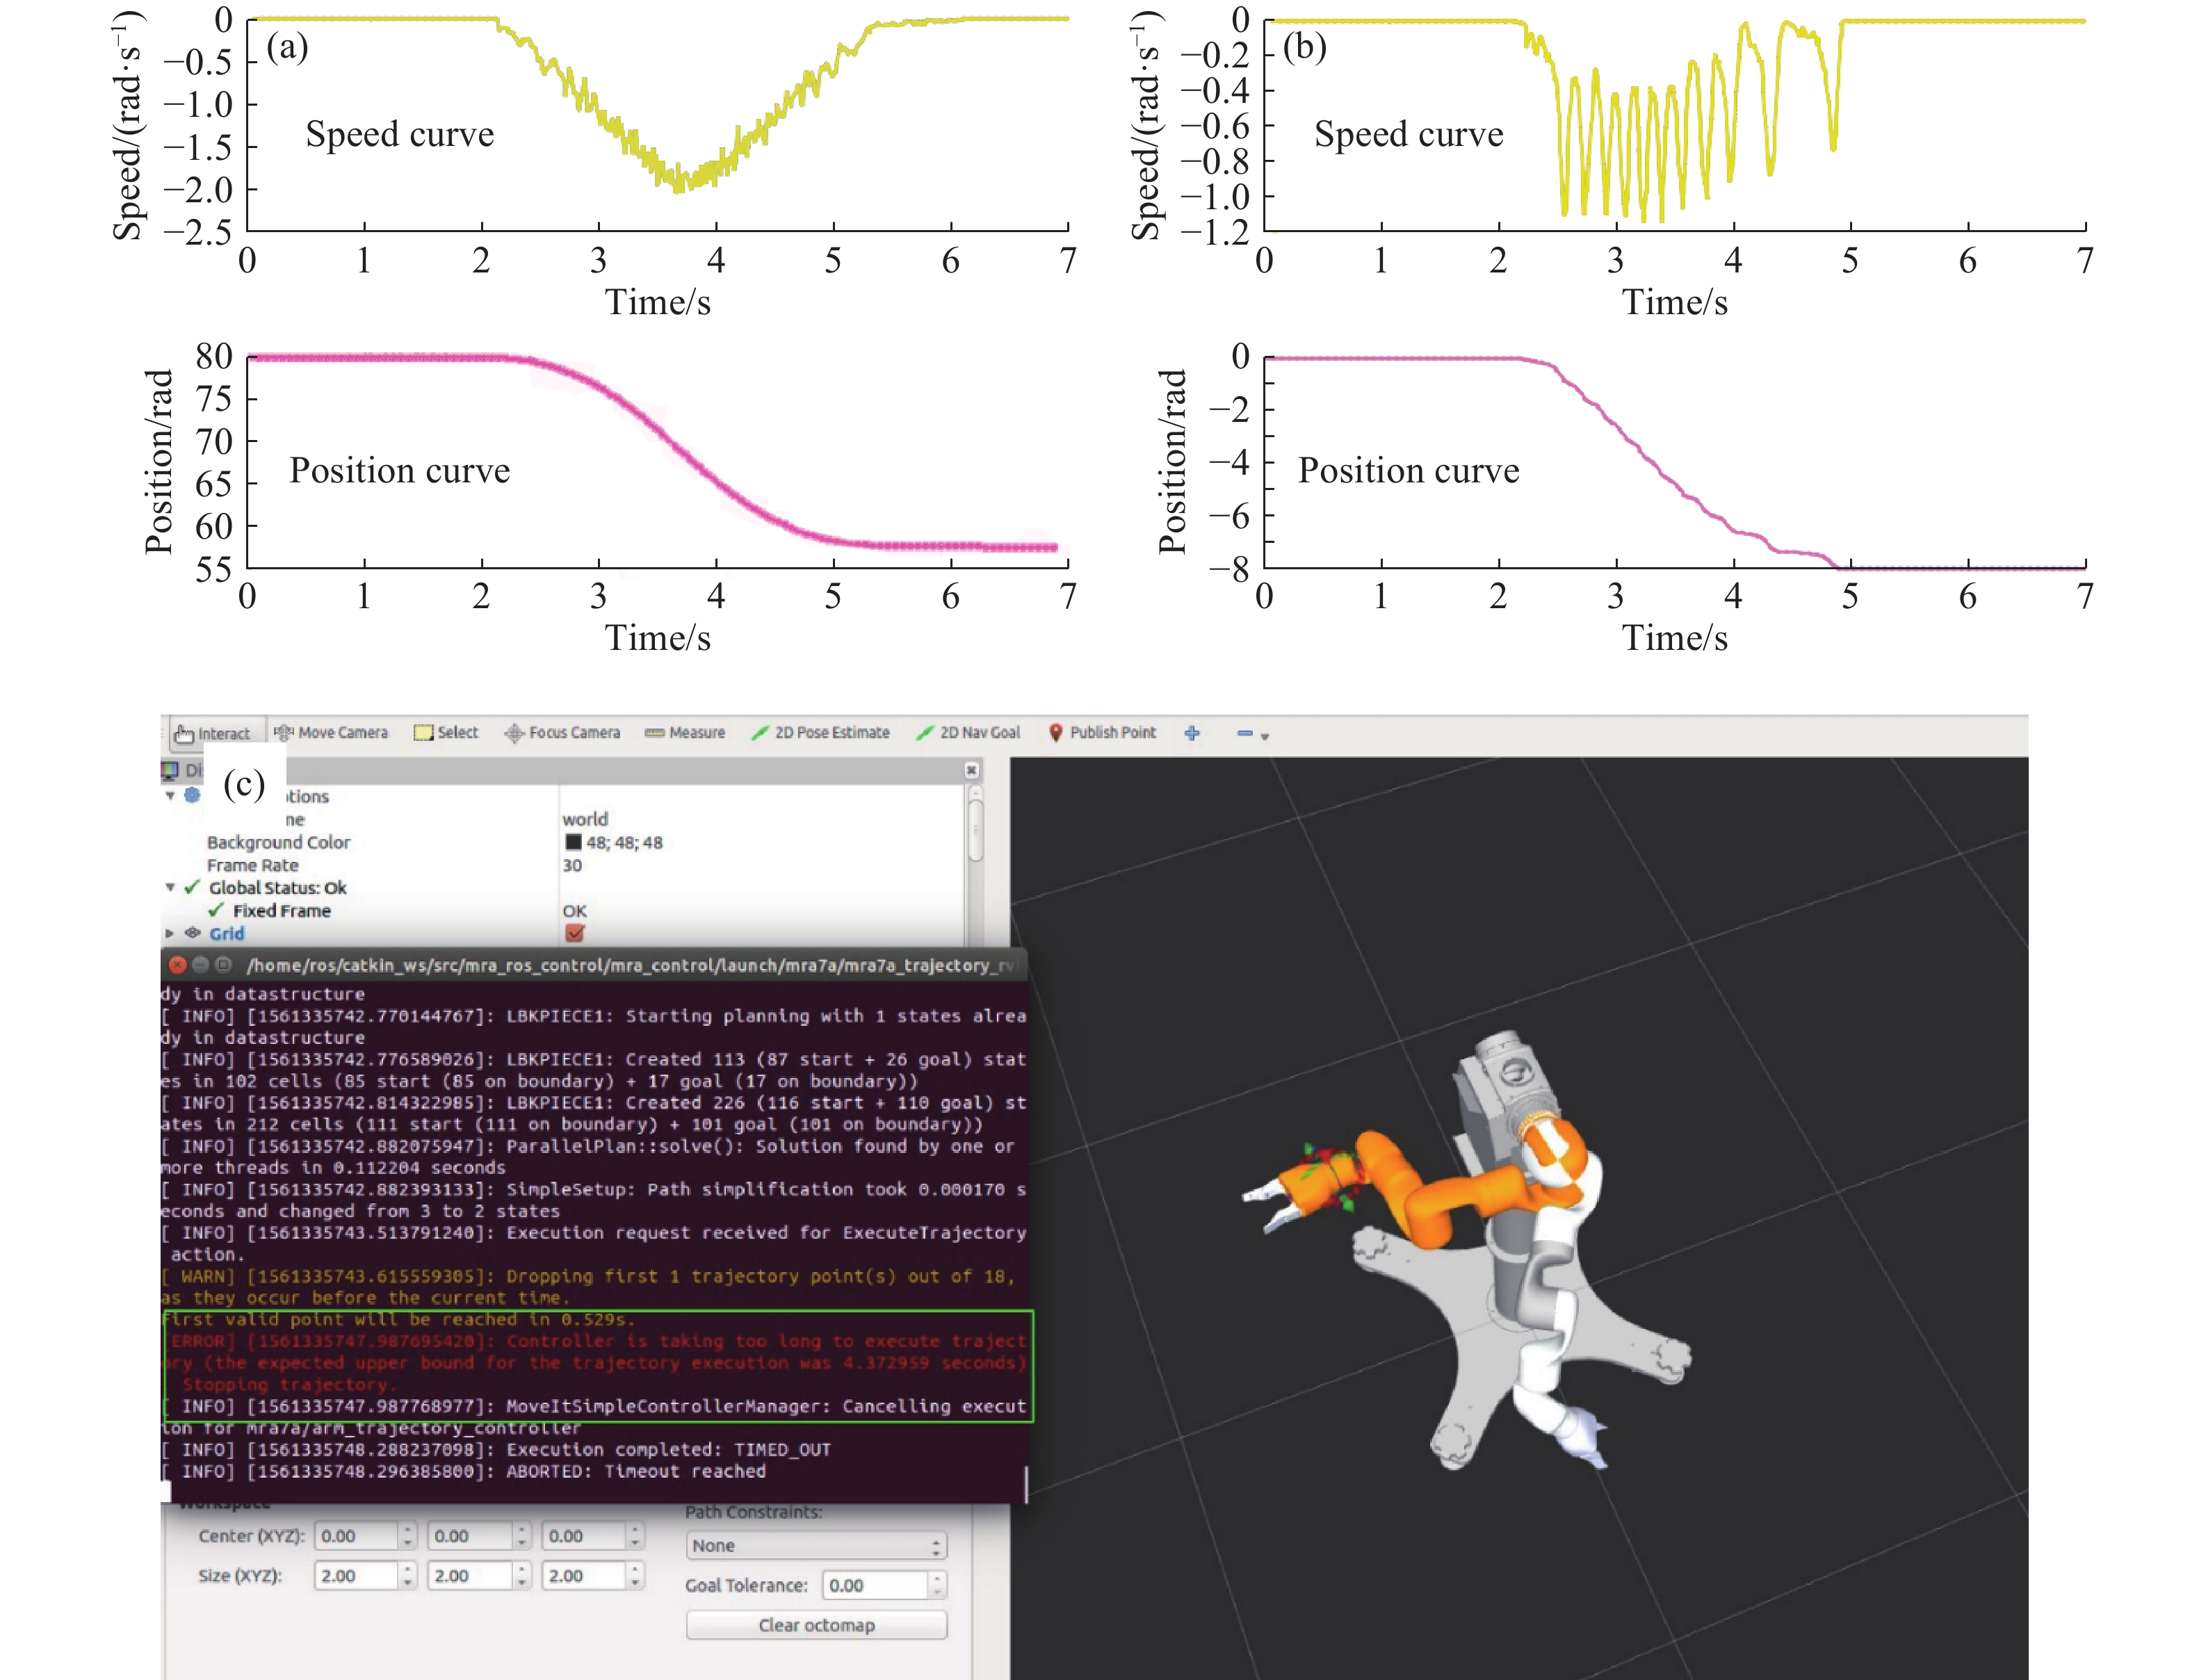Screen dimensions: 2190x1680
Task: Click the green check beside Global Status
Action: coord(192,887)
